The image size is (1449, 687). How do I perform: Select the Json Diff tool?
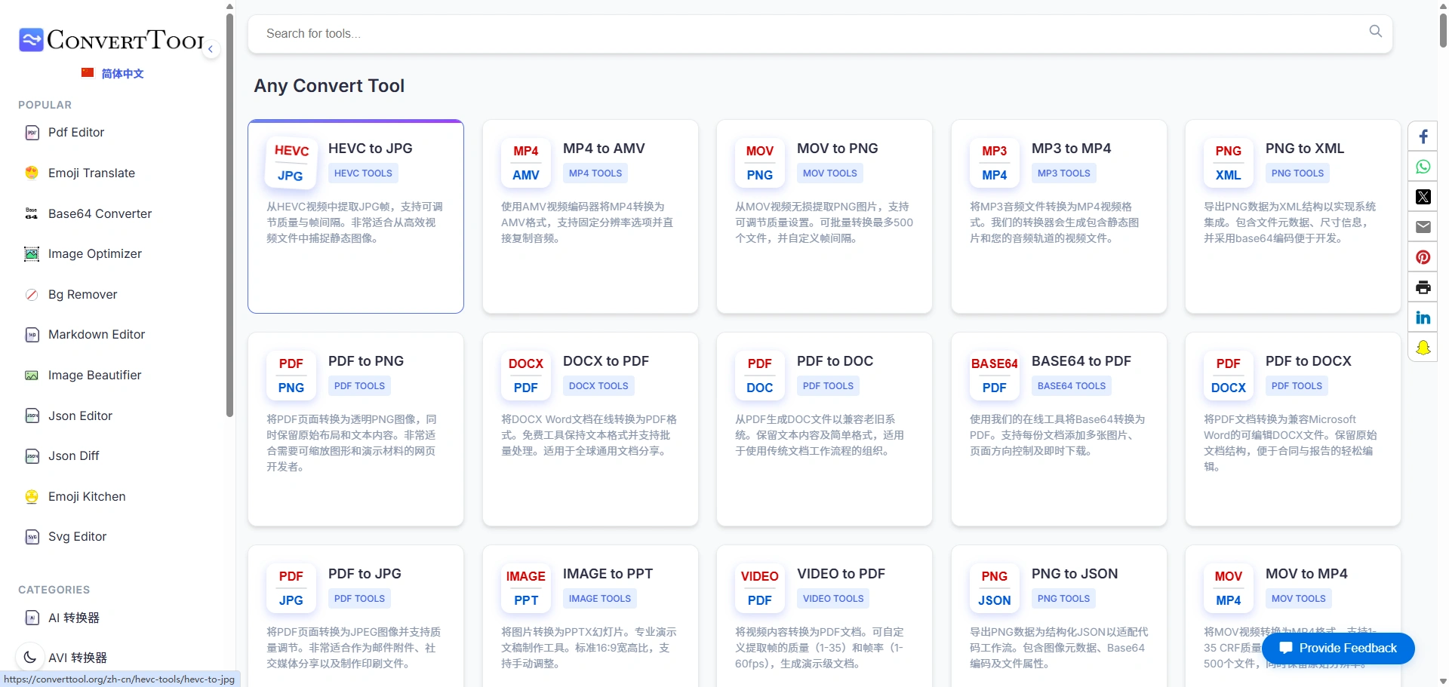(x=73, y=455)
